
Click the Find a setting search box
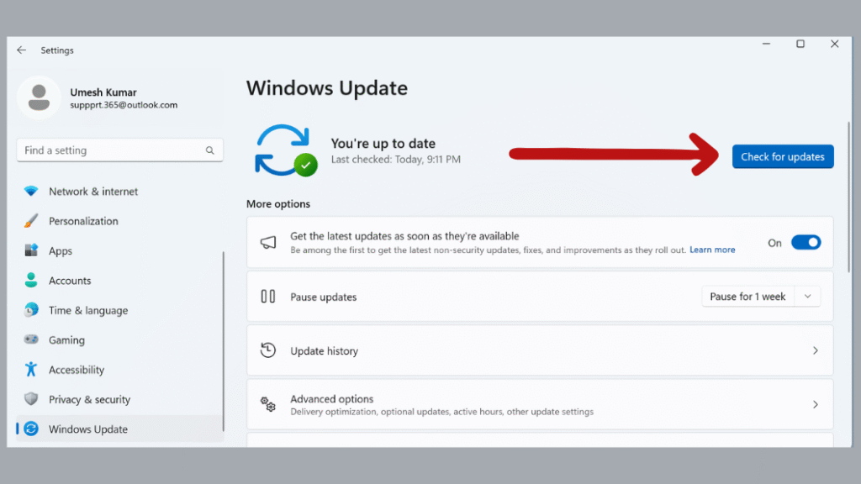point(119,150)
